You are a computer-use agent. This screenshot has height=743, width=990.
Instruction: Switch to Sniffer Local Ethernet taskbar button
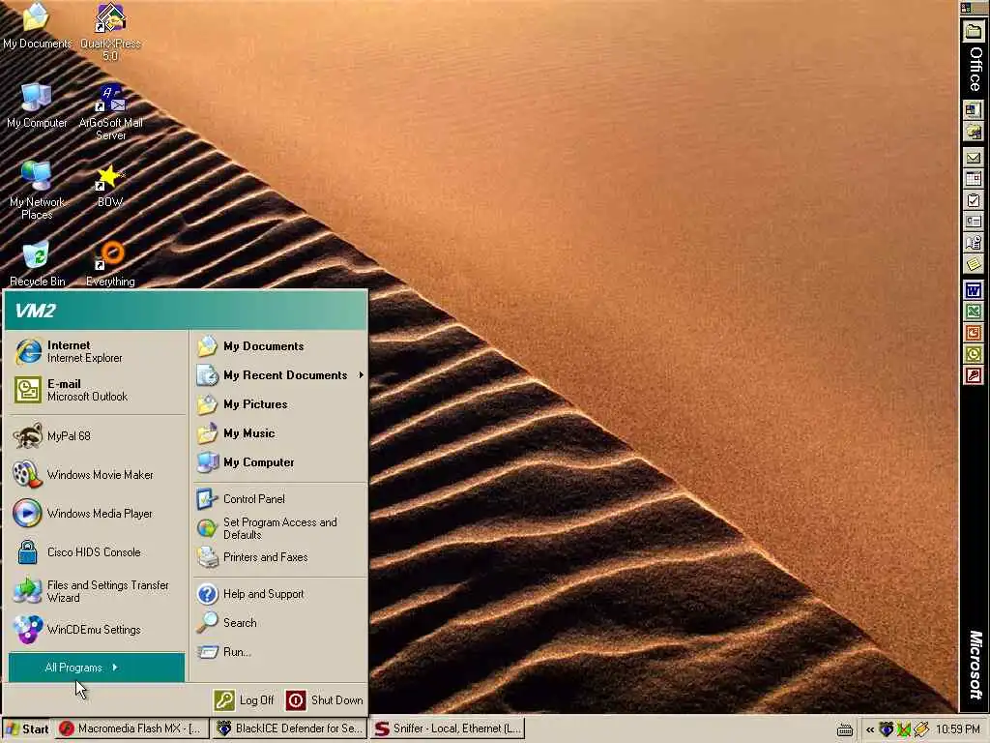[x=448, y=728]
